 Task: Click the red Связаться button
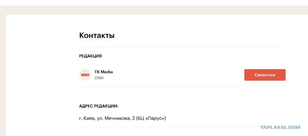[x=265, y=75]
